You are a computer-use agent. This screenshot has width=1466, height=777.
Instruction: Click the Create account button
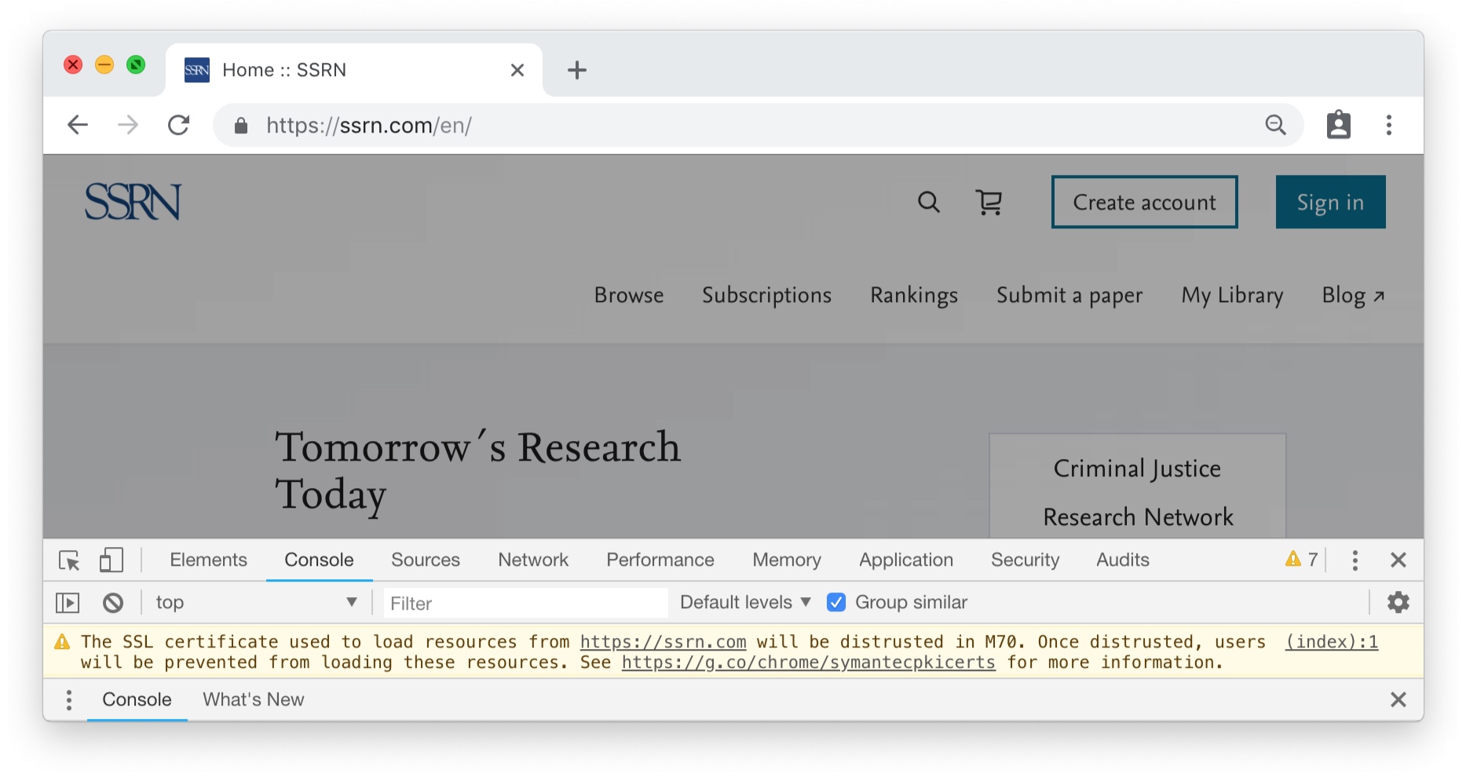[x=1145, y=202]
